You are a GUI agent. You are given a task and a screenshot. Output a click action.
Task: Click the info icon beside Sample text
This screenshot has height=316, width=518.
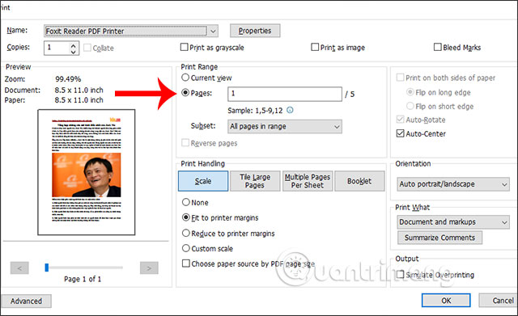(290, 110)
